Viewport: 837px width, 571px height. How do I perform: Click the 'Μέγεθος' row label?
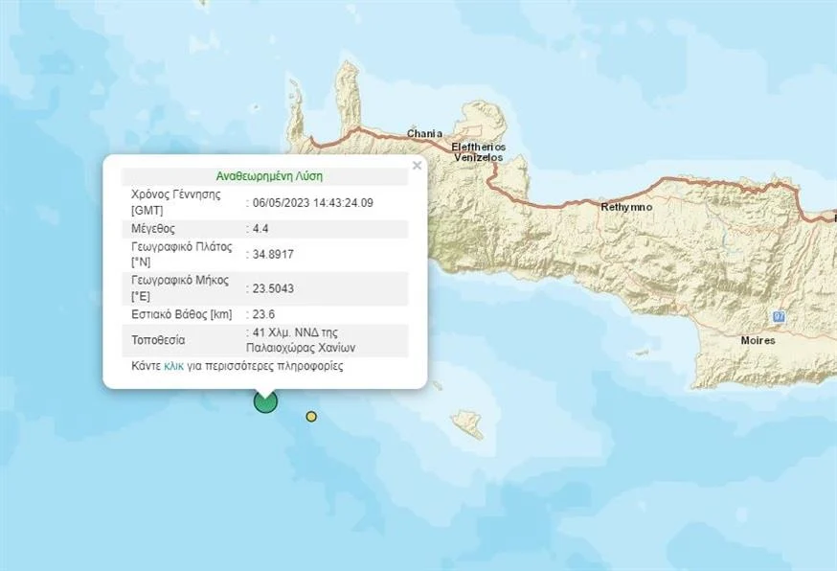click(153, 229)
